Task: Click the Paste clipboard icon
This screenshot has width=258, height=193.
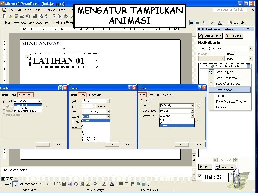Action: tap(66, 16)
